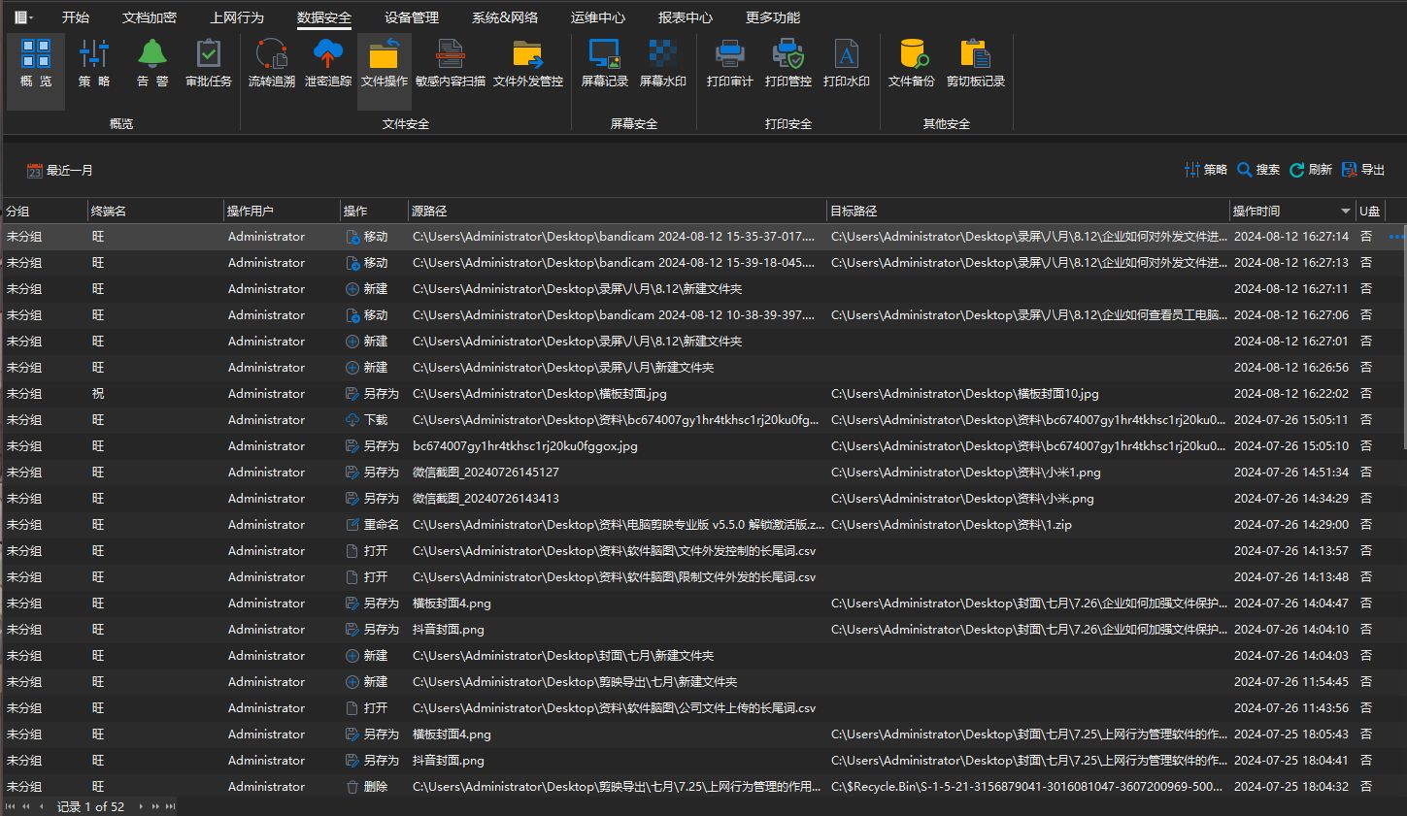Go to the previous record arrow
Viewport: 1407px width, 816px height.
41,806
